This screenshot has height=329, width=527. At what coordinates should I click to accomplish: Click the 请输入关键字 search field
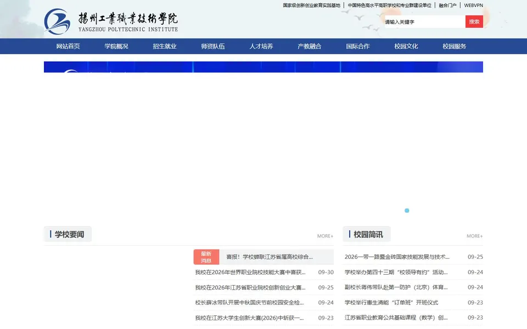click(425, 22)
